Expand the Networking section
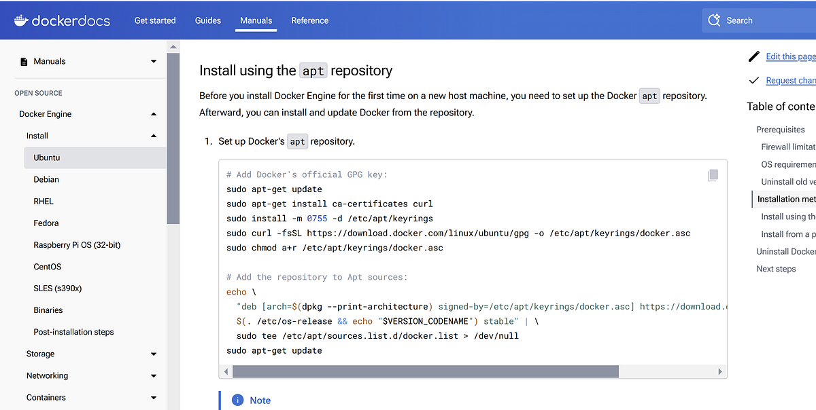The height and width of the screenshot is (410, 816). [154, 375]
